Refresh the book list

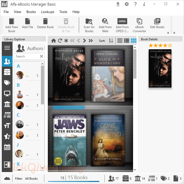[x=60, y=41]
